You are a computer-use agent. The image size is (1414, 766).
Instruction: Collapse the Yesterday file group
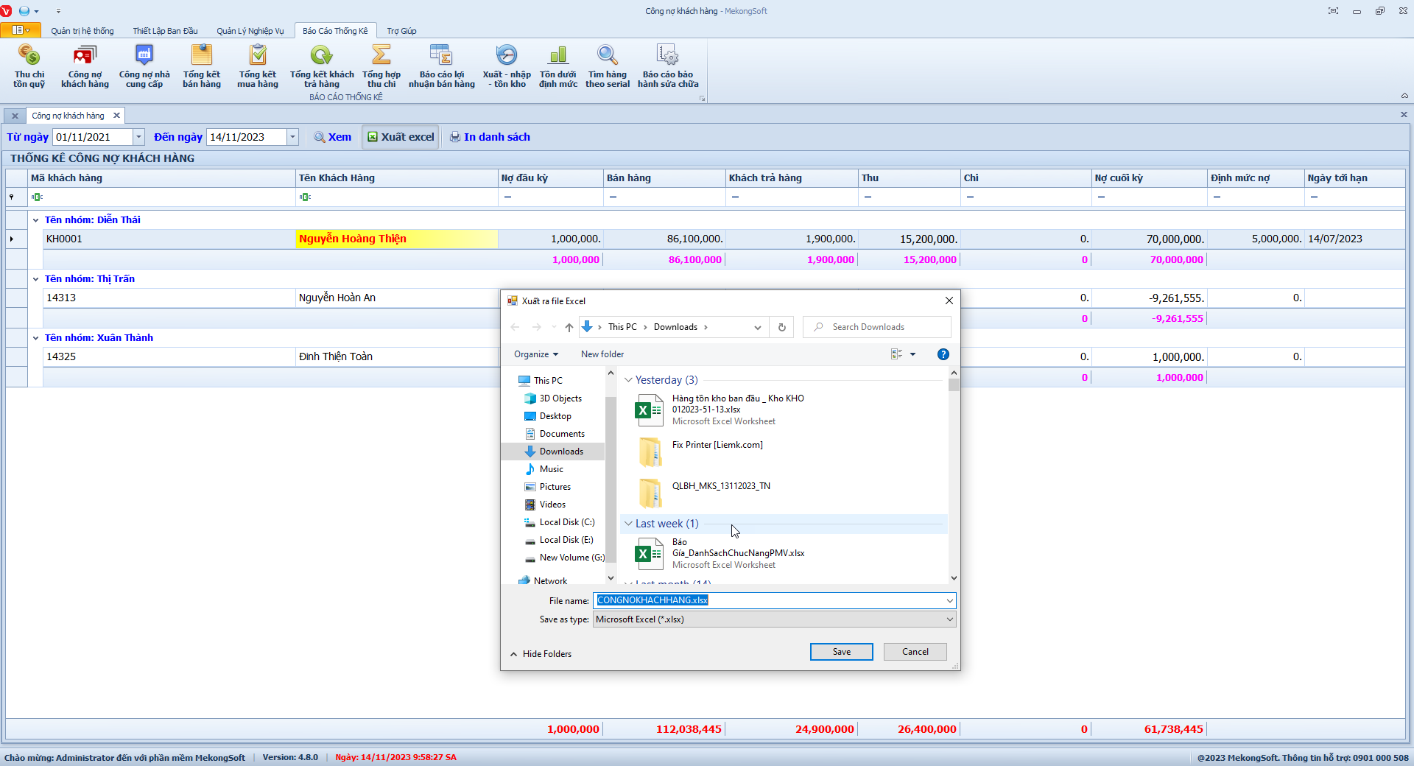click(x=628, y=380)
